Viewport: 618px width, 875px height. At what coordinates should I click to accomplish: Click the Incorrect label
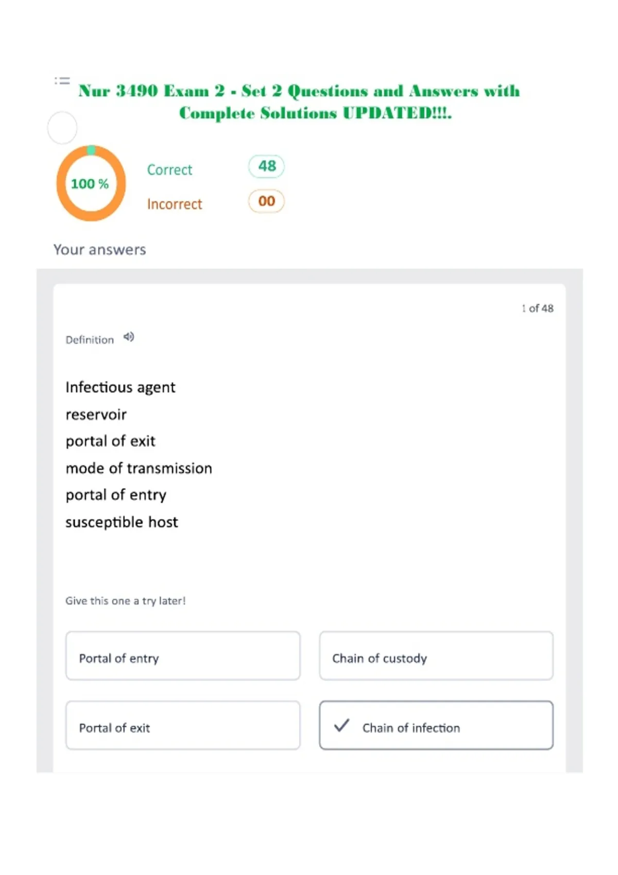click(175, 204)
